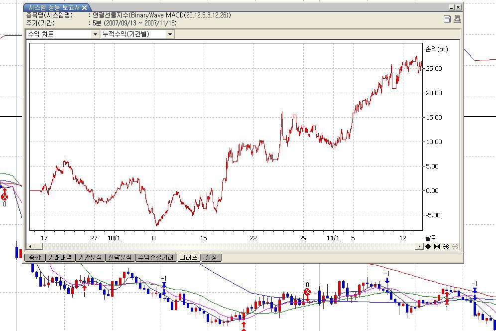Show the 수익손실거래 tab
The height and width of the screenshot is (331, 496).
(156, 258)
